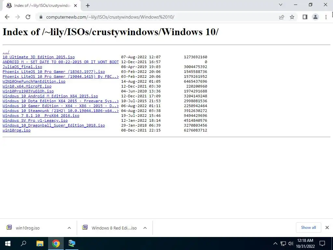Open ANDROID M - SET DATE link
This screenshot has height=250, width=333.
(x=60, y=62)
